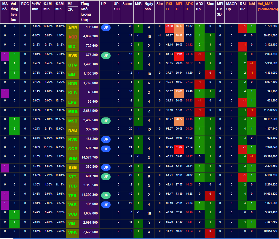Click the UP badge in BVB row

[106, 56]
